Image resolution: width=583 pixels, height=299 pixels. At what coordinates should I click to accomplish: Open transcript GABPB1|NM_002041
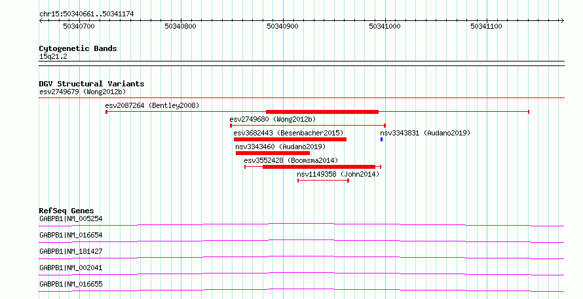[71, 268]
